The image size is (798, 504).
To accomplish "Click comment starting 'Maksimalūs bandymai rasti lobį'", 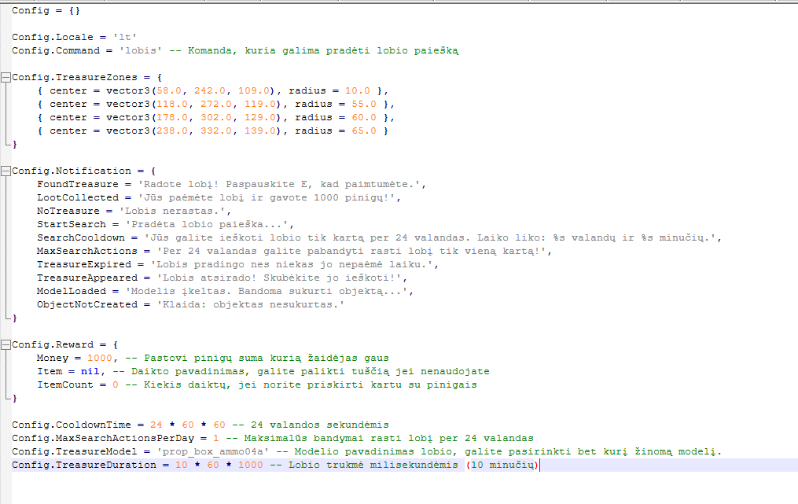I will click(x=380, y=438).
